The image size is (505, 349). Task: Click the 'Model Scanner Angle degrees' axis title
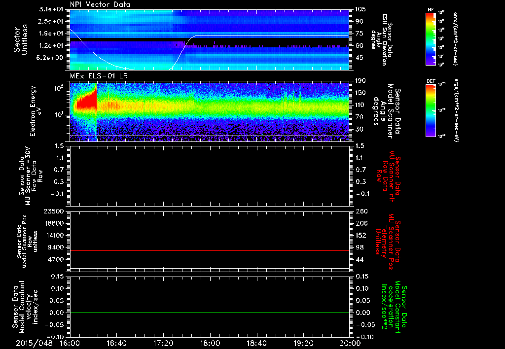[x=387, y=111]
